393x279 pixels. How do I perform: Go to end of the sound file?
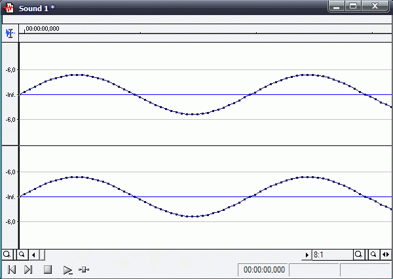coord(28,269)
